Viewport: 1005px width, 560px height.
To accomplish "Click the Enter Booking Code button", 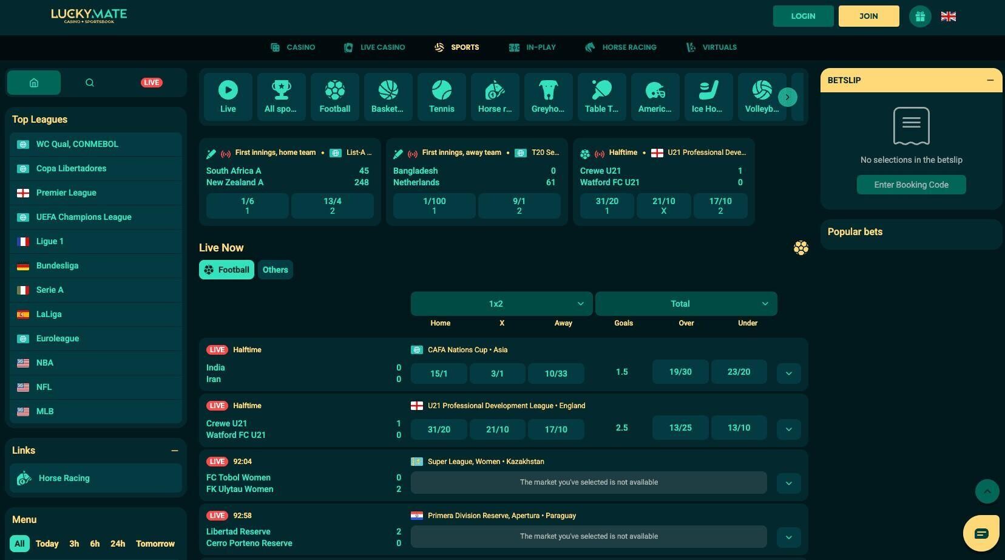I will coord(911,185).
